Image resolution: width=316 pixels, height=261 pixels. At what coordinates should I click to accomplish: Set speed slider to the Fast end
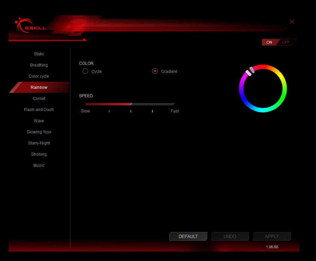pos(173,104)
